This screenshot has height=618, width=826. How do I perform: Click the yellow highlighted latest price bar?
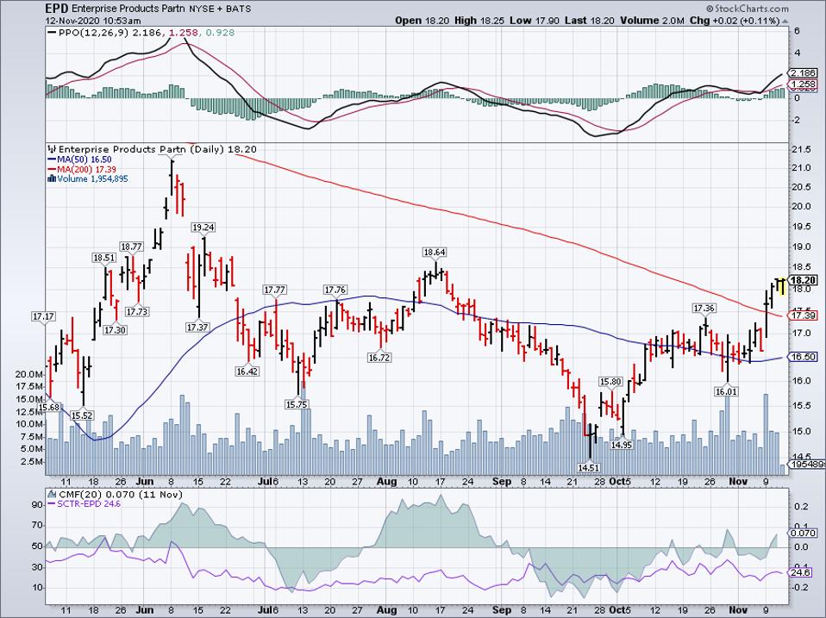tap(781, 286)
